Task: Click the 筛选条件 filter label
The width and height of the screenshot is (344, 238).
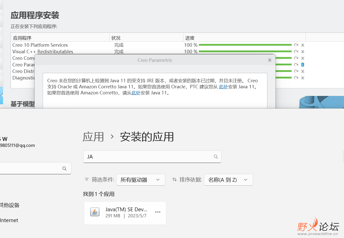Action: pyautogui.click(x=103, y=180)
